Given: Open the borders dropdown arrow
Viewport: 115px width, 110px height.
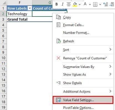Looking at the screenshot, I should click(x=100, y=4).
